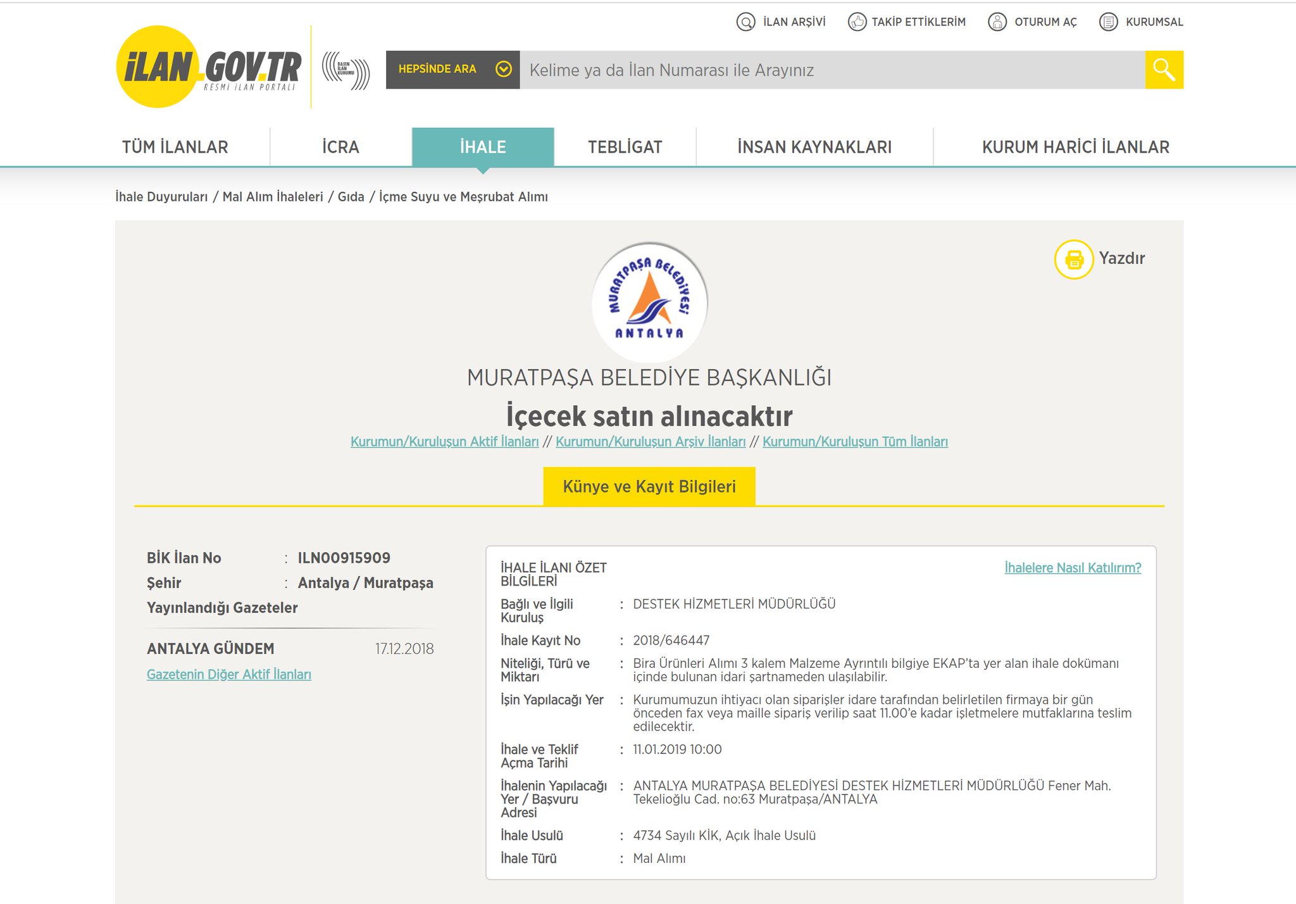Click the Muratpaşa Belediyesi logo
Viewport: 1296px width, 904px height.
(649, 302)
